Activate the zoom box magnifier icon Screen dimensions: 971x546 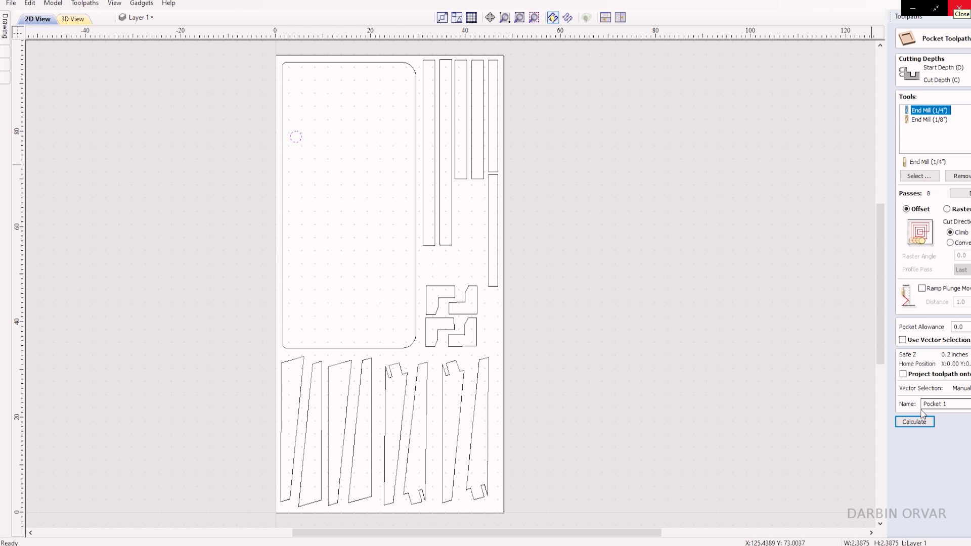click(505, 18)
